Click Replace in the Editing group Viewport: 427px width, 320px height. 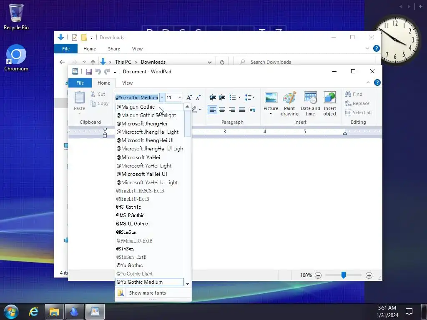point(357,103)
